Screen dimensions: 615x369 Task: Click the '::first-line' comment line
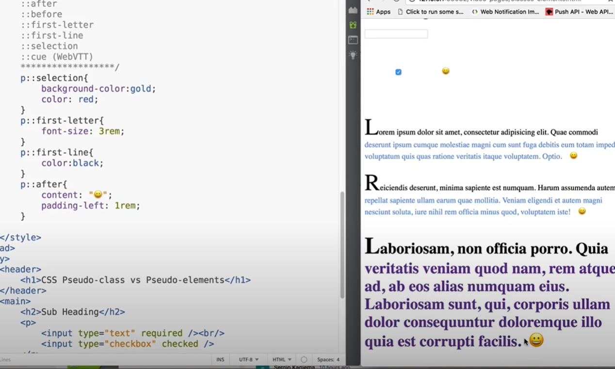click(x=52, y=35)
